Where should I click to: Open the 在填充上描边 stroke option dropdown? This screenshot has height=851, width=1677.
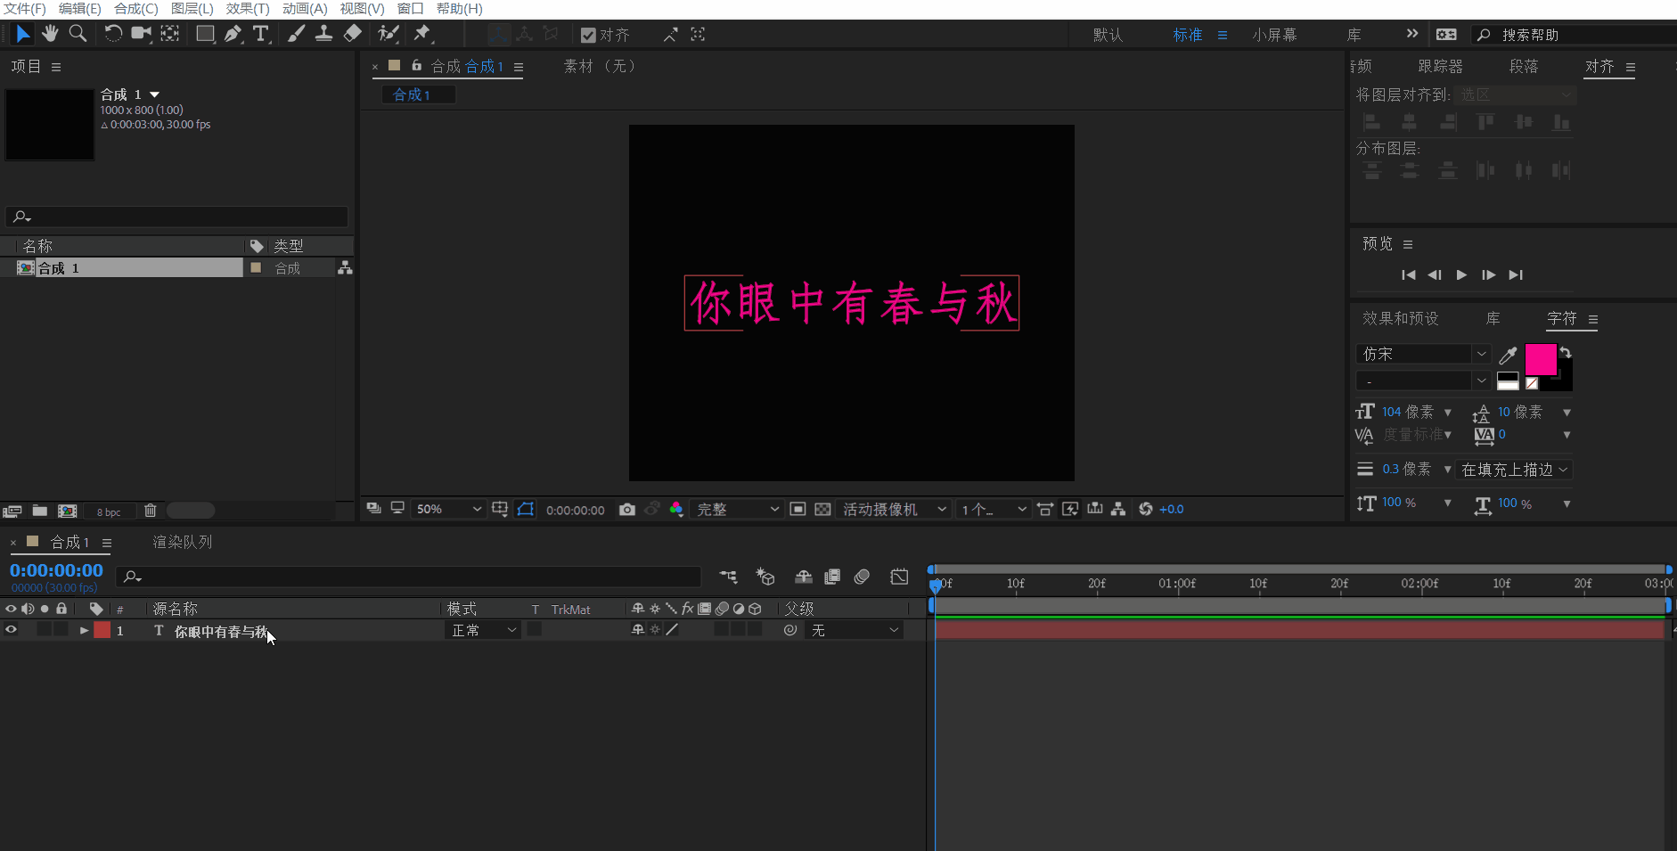pos(1514,470)
